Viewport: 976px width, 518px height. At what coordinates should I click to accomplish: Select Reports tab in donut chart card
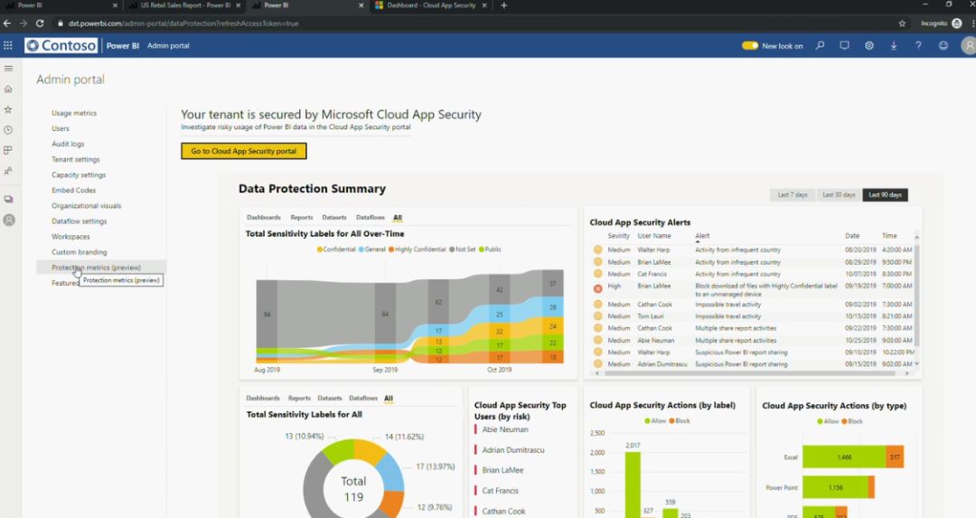point(299,398)
